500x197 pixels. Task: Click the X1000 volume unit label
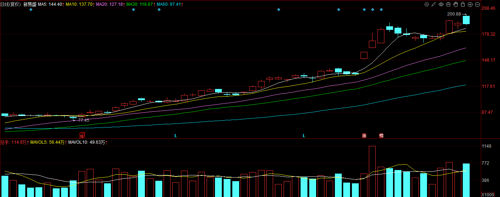pyautogui.click(x=487, y=194)
